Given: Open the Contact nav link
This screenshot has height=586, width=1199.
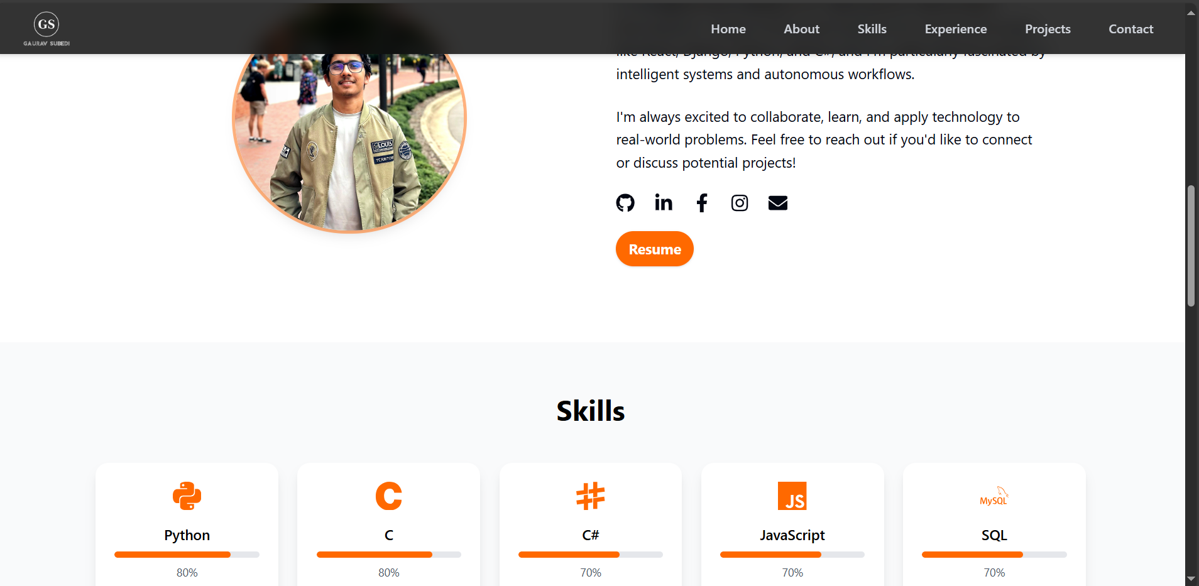Looking at the screenshot, I should (x=1131, y=29).
